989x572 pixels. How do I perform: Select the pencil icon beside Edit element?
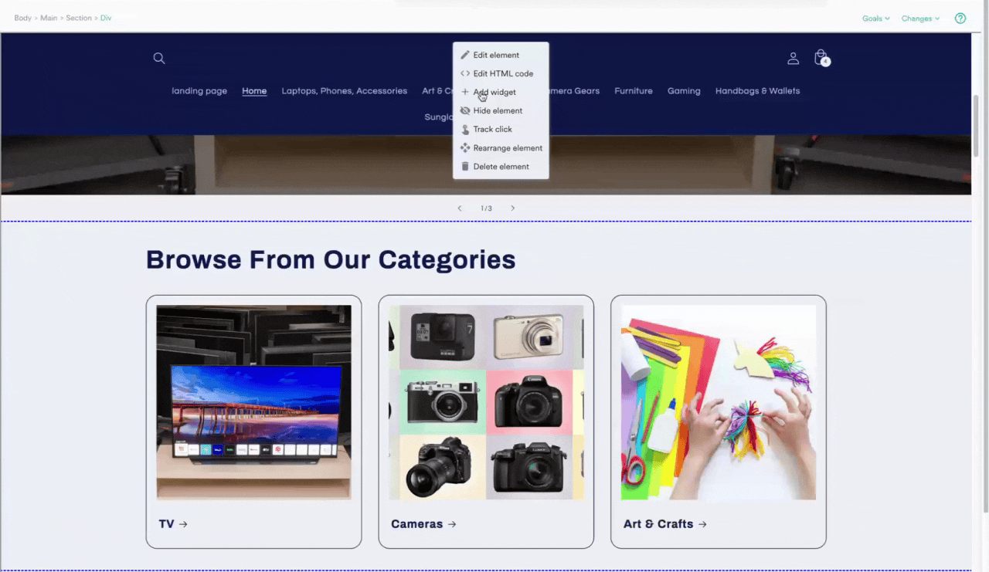point(464,55)
